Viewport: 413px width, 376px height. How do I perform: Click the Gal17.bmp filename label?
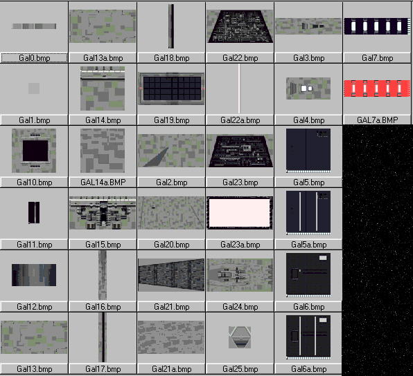point(103,369)
